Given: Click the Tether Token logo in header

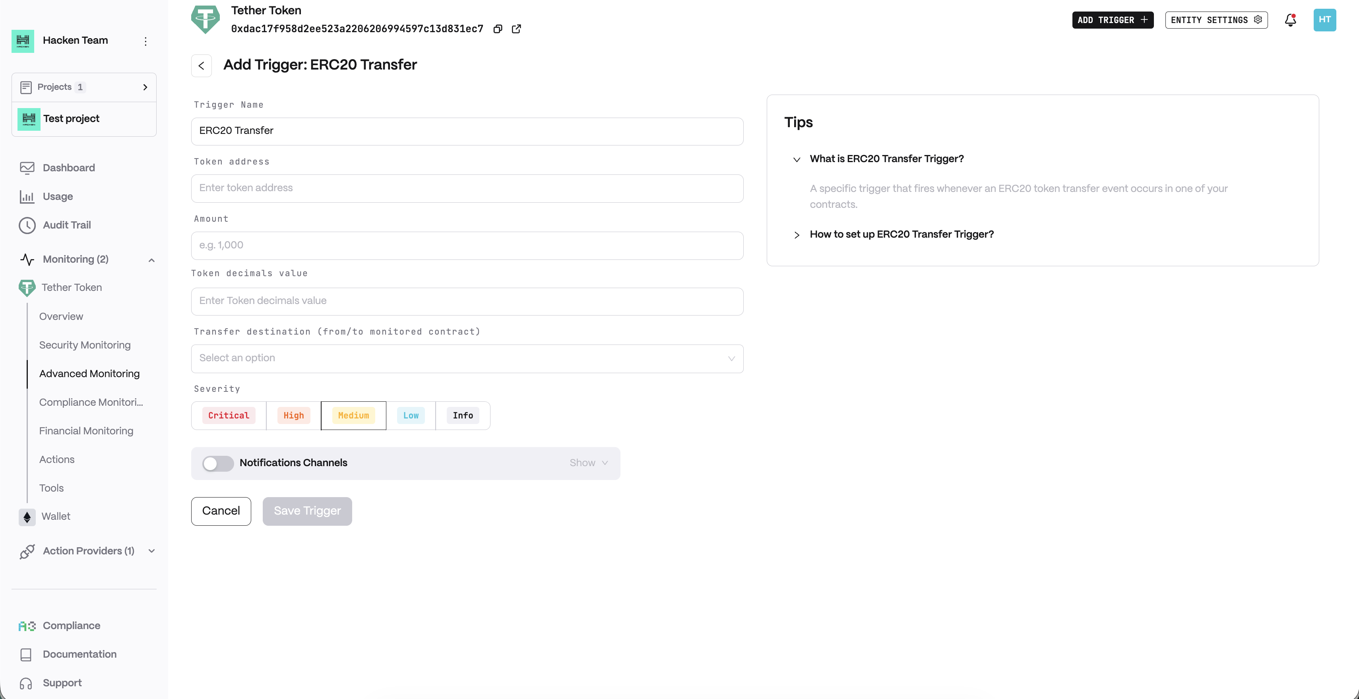Looking at the screenshot, I should point(205,19).
